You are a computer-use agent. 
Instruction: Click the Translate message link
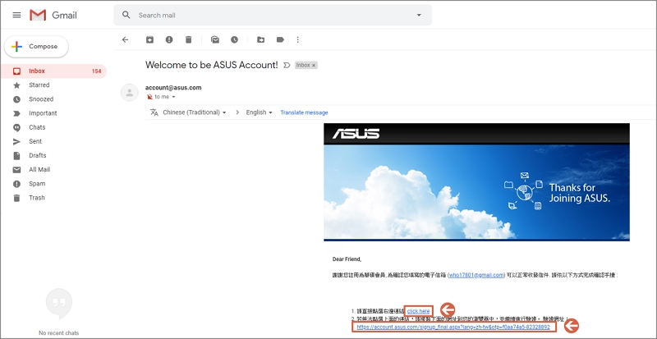pos(304,112)
